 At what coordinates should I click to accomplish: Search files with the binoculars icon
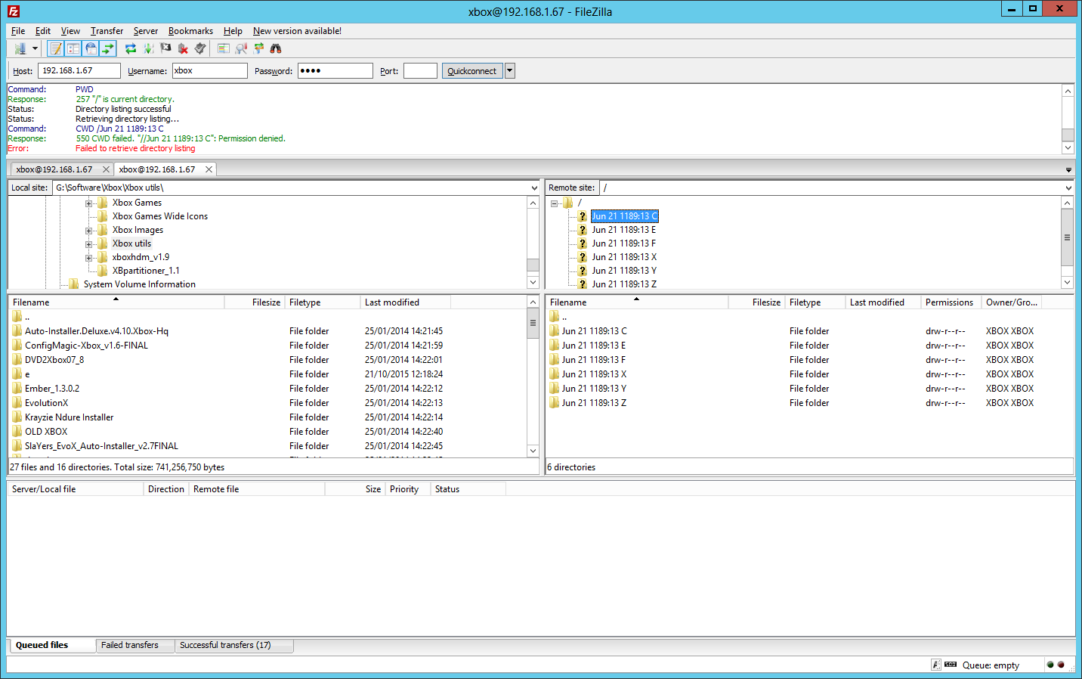pos(276,48)
